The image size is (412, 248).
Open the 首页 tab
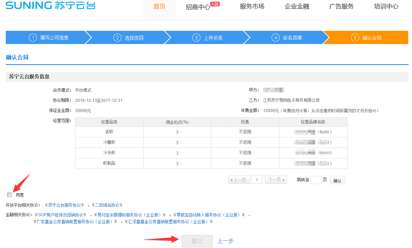[159, 6]
